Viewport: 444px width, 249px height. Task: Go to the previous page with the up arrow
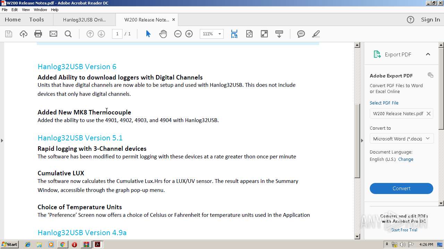click(x=90, y=34)
